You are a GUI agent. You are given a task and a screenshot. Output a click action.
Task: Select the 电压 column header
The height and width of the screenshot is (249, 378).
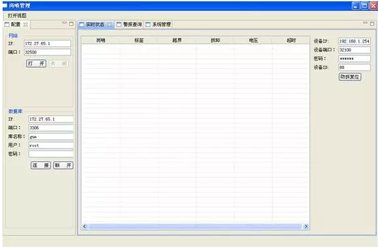pyautogui.click(x=253, y=41)
